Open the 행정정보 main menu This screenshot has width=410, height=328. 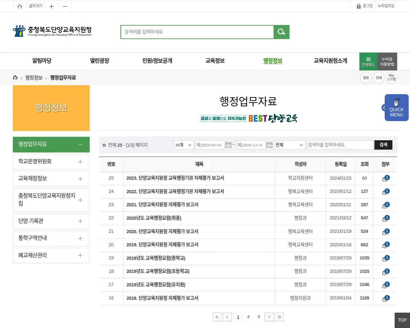273,61
